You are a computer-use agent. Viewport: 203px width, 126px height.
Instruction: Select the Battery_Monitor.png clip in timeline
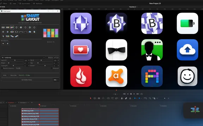pyautogui.click(x=40, y=113)
